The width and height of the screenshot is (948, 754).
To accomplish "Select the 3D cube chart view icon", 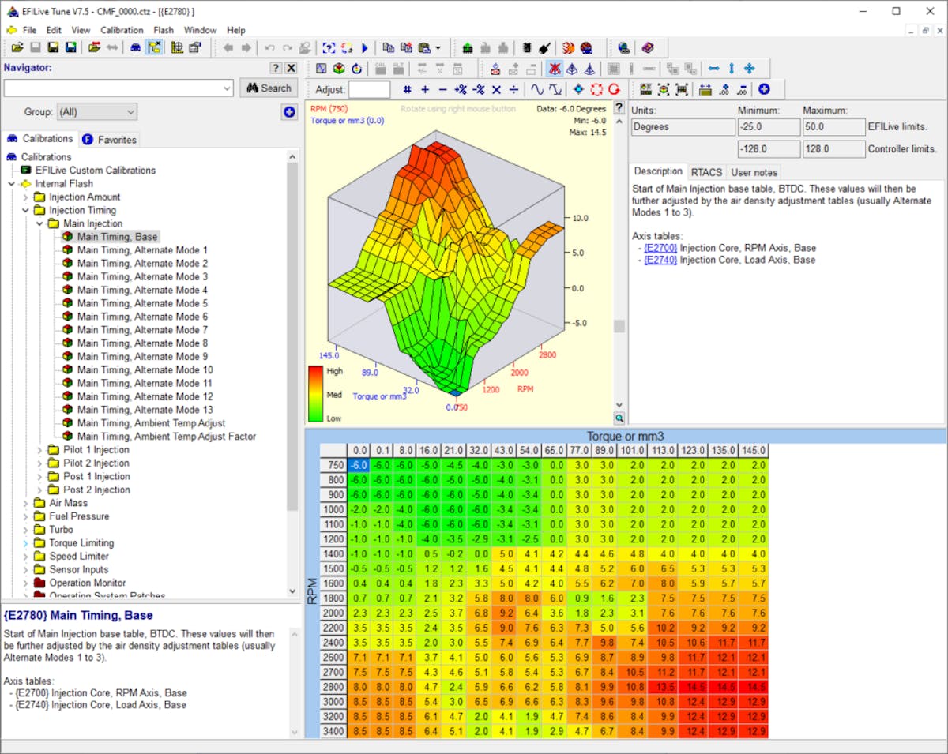I will 338,69.
